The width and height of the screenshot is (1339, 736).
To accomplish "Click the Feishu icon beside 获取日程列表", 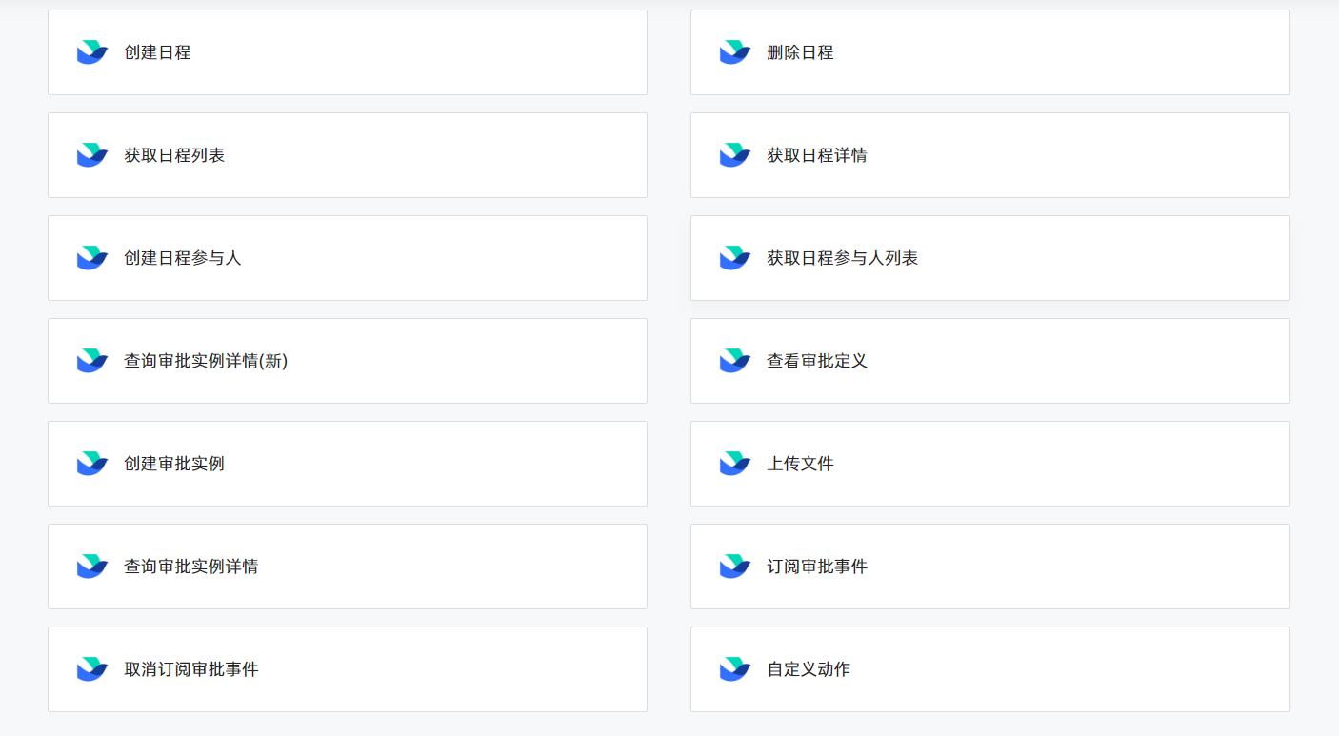I will pos(92,155).
